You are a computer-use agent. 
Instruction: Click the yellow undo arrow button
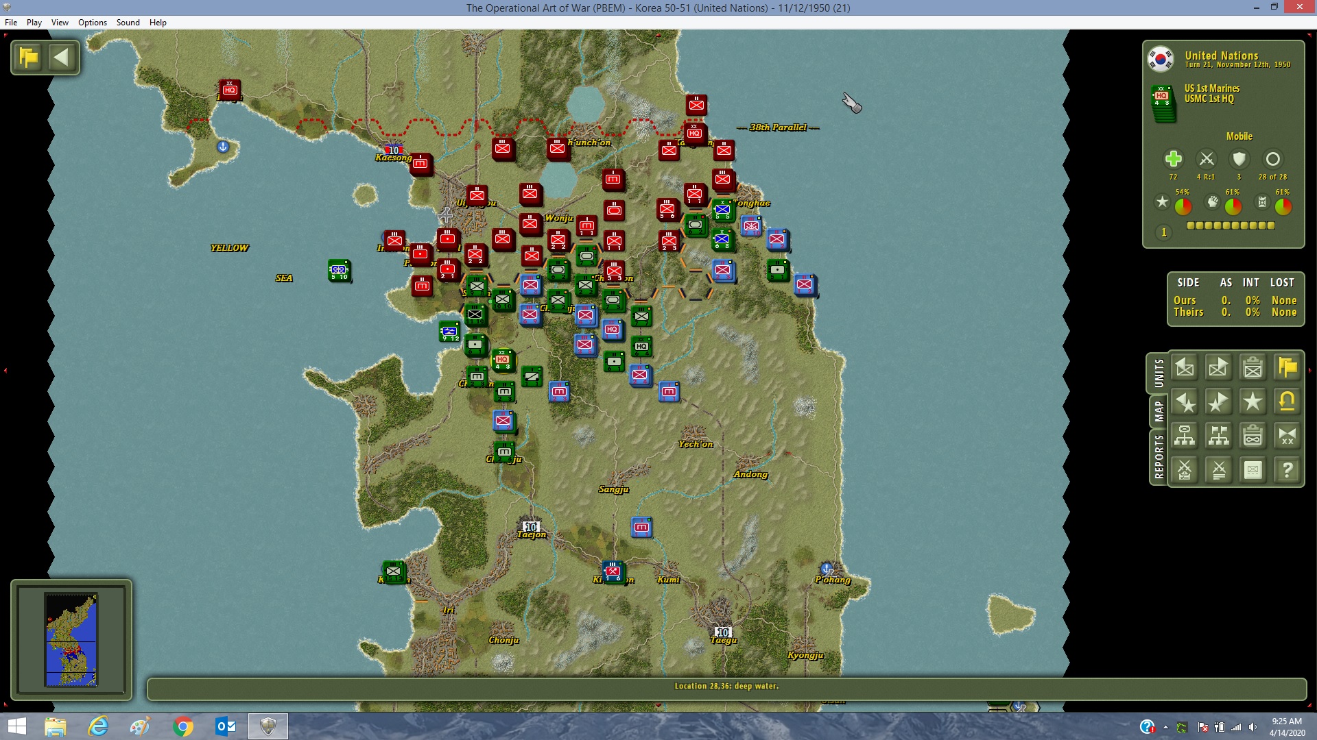tap(1288, 402)
